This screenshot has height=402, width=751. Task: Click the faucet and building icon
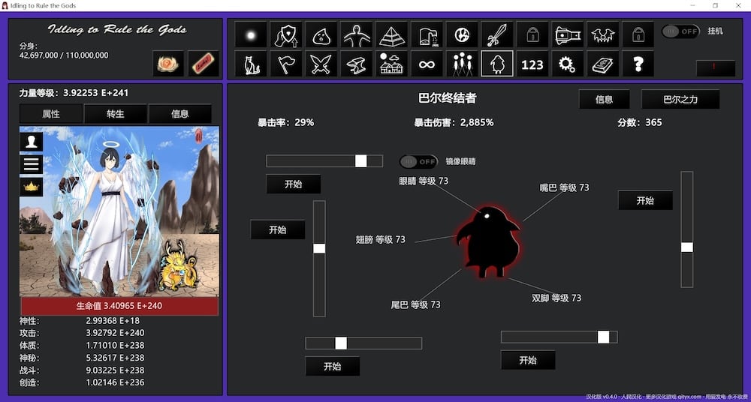tap(427, 34)
